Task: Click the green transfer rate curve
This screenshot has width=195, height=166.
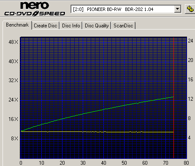Action: tap(97, 111)
